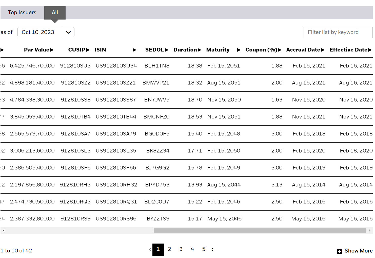Go to page 2

169,249
